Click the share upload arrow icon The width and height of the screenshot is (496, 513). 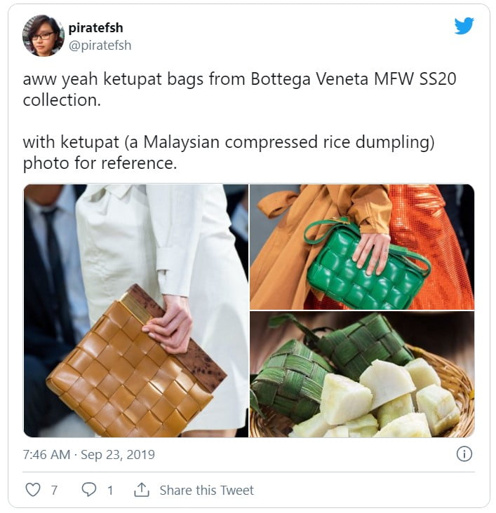tap(142, 490)
